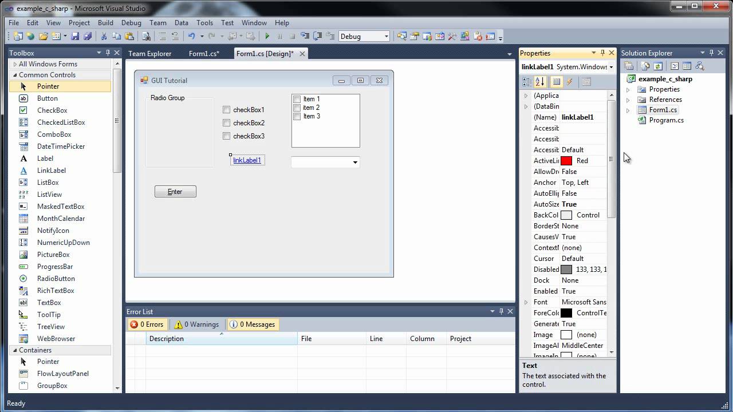Toggle the 0 Warnings filter button
The image size is (733, 412).
pos(197,324)
